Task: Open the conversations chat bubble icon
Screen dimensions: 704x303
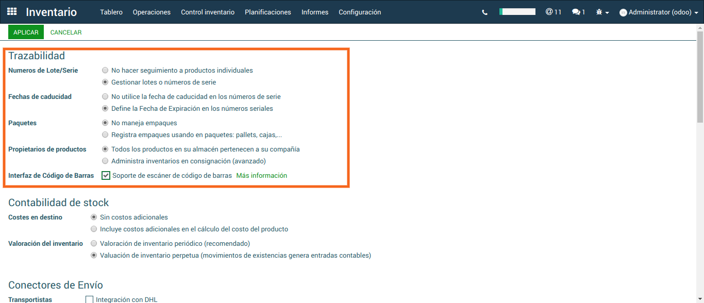Action: tap(578, 12)
